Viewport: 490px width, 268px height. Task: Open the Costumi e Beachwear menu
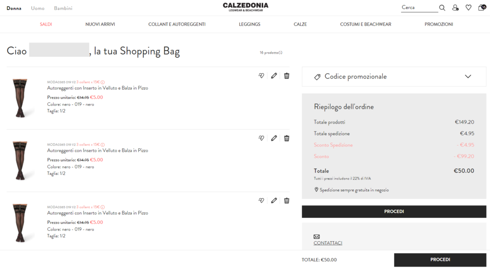(x=365, y=24)
